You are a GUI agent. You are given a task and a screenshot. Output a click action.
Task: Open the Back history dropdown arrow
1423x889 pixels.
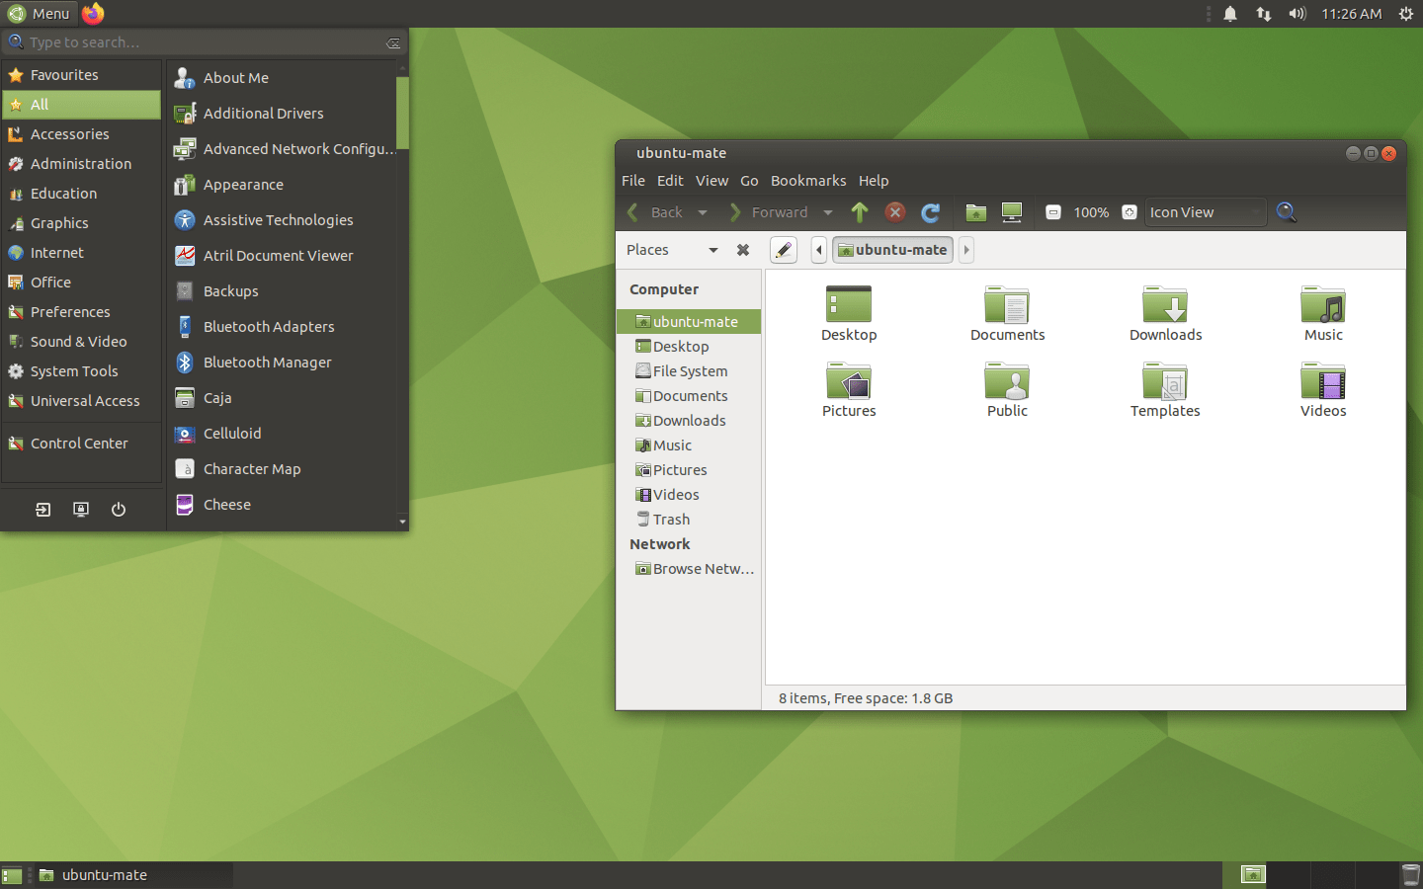[703, 212]
